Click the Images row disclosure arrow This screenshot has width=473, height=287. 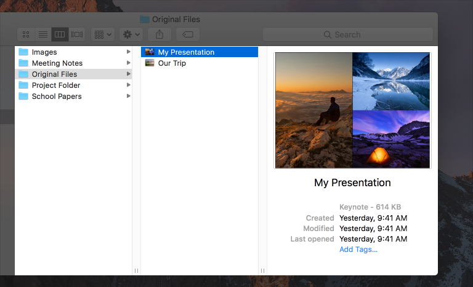coord(129,52)
